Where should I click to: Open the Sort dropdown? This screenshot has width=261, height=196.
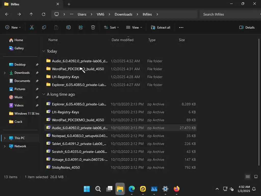pos(111,28)
